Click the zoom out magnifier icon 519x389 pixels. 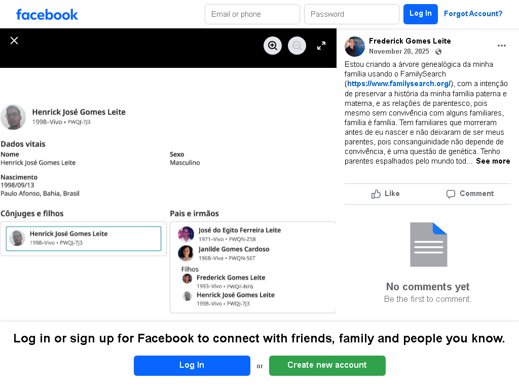297,45
